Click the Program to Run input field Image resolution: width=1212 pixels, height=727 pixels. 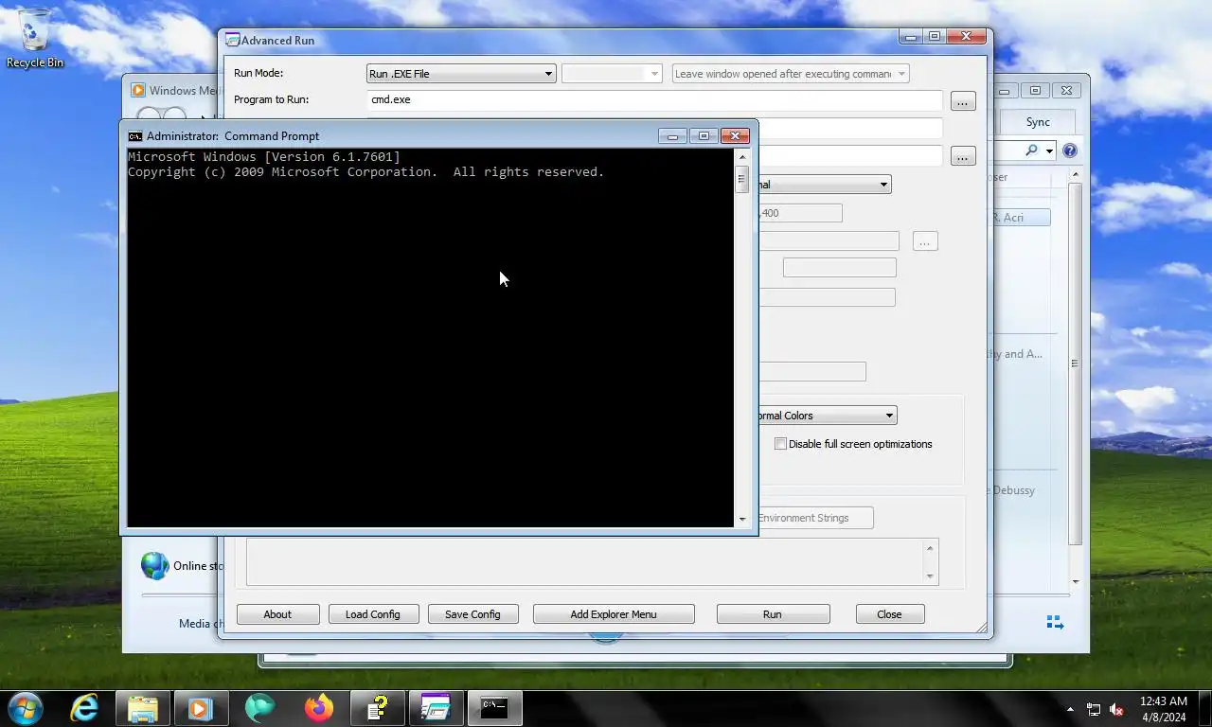pyautogui.click(x=654, y=99)
